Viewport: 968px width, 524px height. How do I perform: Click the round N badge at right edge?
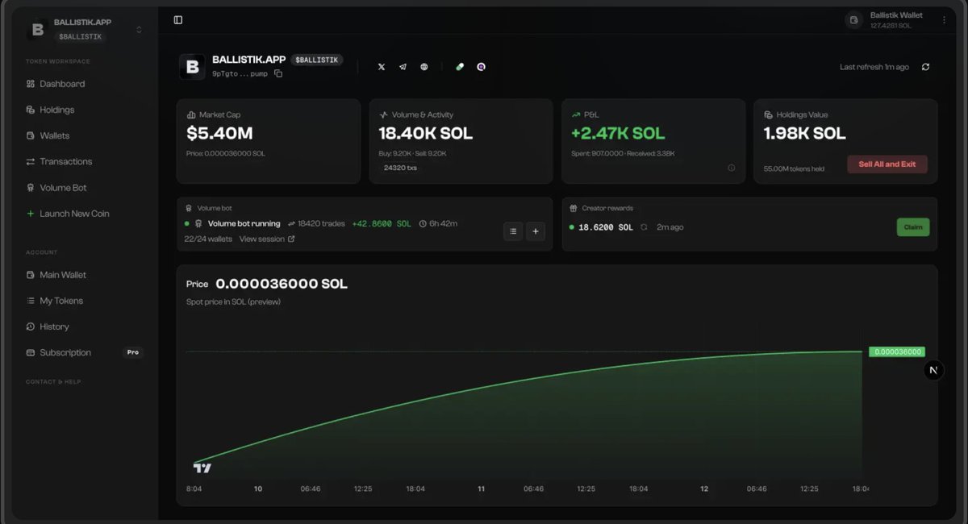coord(933,370)
